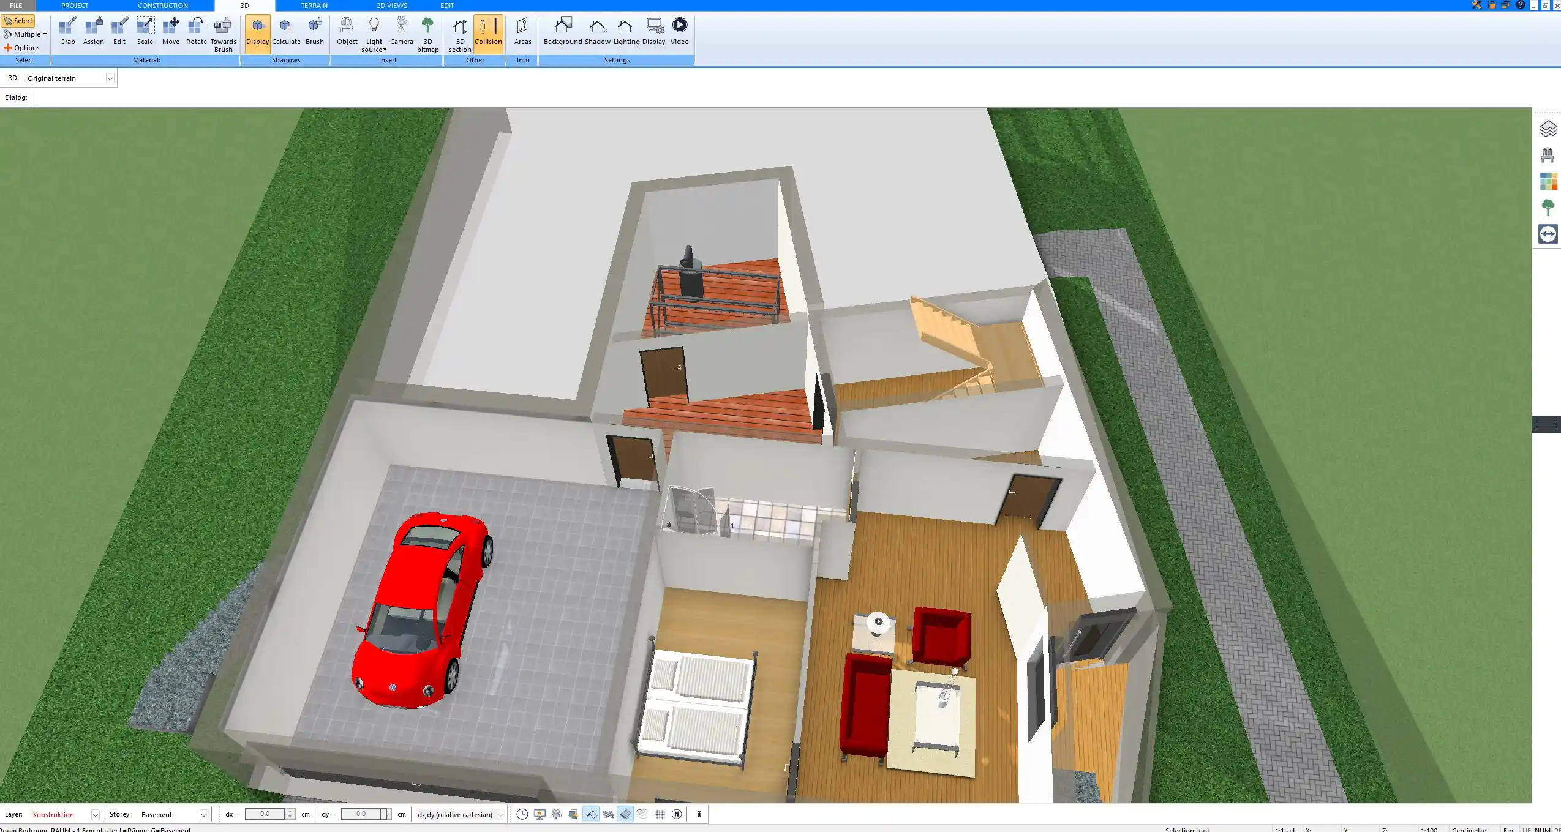1561x832 pixels.
Task: Activate the Areas info tool
Action: pos(522,32)
